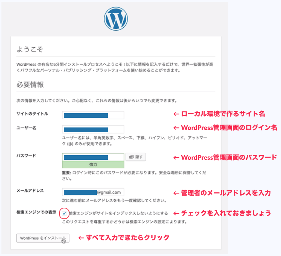Image resolution: width=281 pixels, height=256 pixels.
Task: Click the メールアドレス label
Action: tap(30, 191)
